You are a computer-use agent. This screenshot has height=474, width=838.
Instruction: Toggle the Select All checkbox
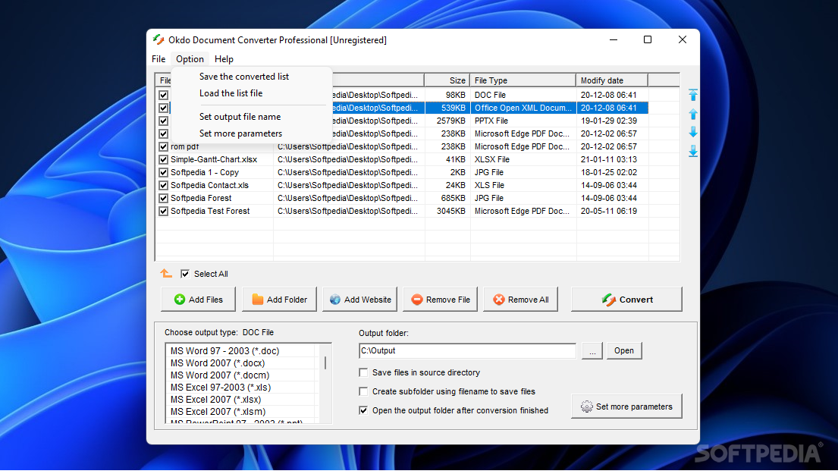click(185, 274)
